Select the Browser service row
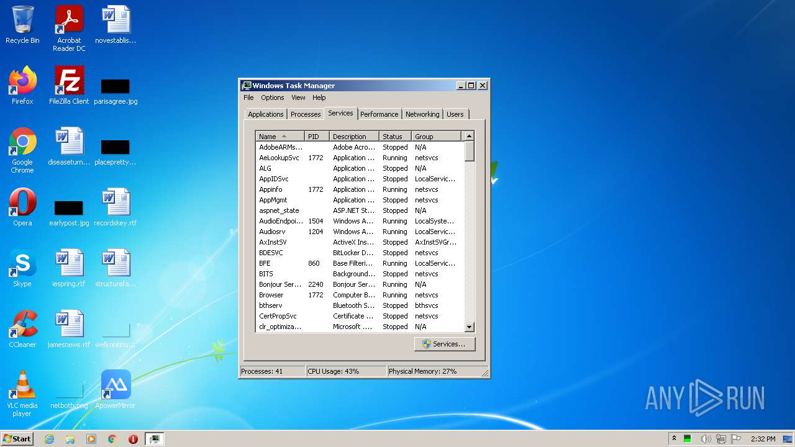 tap(360, 295)
